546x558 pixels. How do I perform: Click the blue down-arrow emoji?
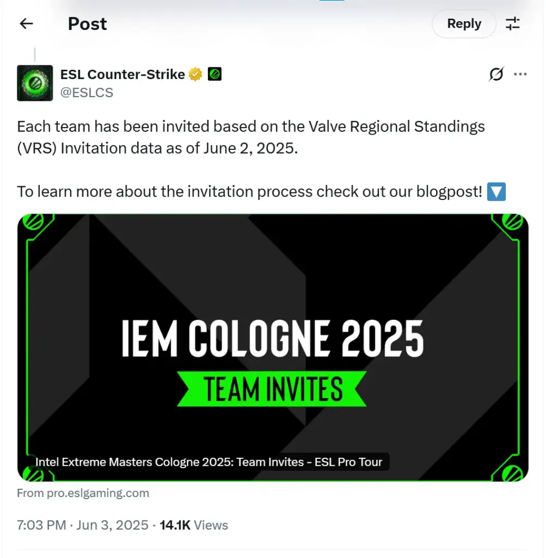496,192
